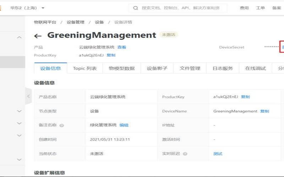This screenshot has height=177, width=284.
Task: Click help icon next to 备注名称
Action: [x=61, y=125]
